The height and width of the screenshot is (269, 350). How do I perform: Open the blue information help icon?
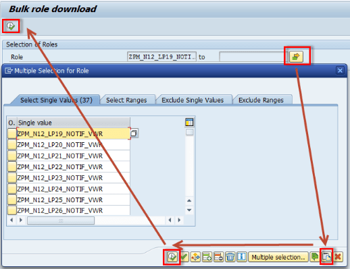[241, 257]
